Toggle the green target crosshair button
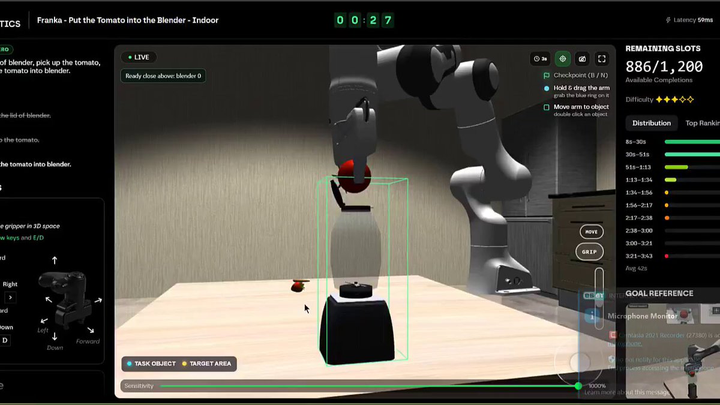This screenshot has height=405, width=720. [x=563, y=59]
